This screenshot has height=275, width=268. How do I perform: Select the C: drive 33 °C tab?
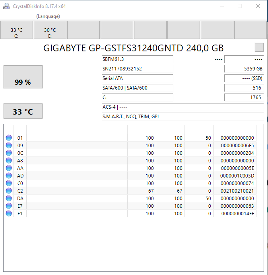[17, 30]
